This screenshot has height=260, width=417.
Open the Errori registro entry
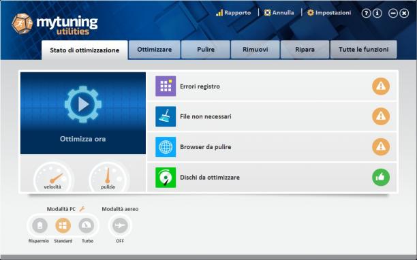[272, 86]
